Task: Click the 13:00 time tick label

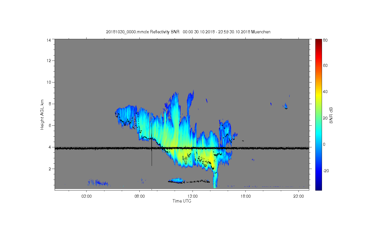Action: (193, 196)
